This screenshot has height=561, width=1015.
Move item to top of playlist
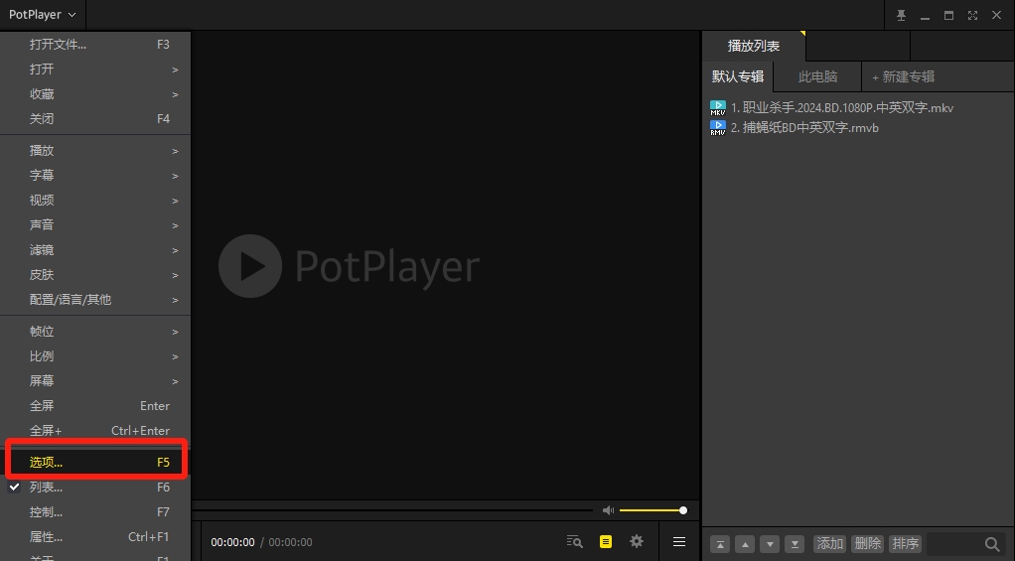coord(720,544)
